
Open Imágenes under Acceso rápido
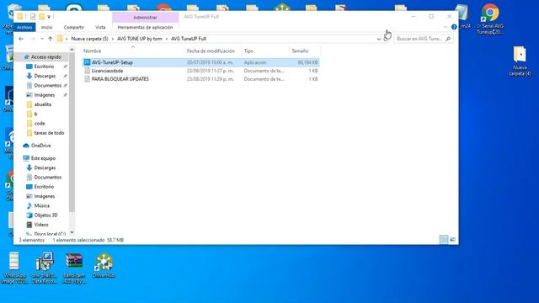(45, 95)
